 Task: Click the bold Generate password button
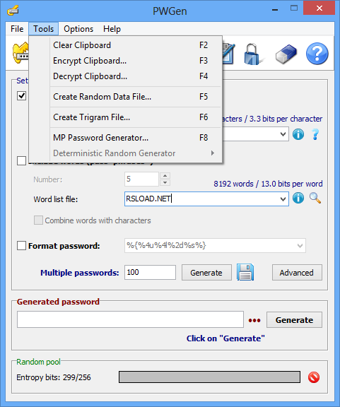[294, 320]
